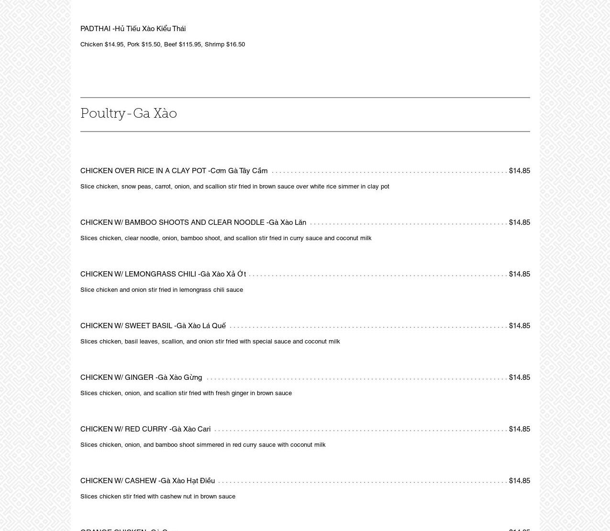Image resolution: width=610 pixels, height=531 pixels.
Task: Click the $14.85 price for bamboo shoots chicken
Action: click(519, 222)
